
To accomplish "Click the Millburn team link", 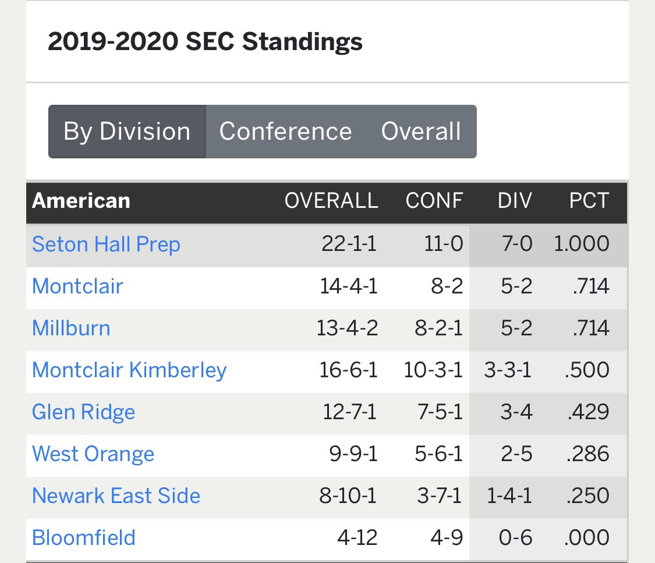I will 71,328.
